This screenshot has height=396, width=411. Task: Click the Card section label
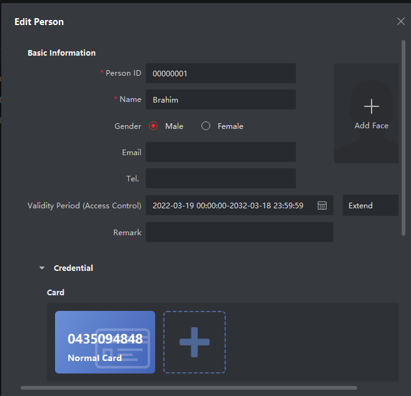pos(56,292)
